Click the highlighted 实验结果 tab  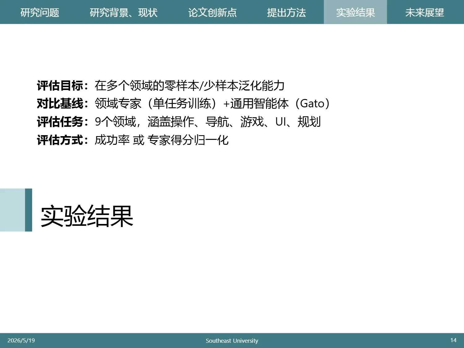(x=355, y=12)
